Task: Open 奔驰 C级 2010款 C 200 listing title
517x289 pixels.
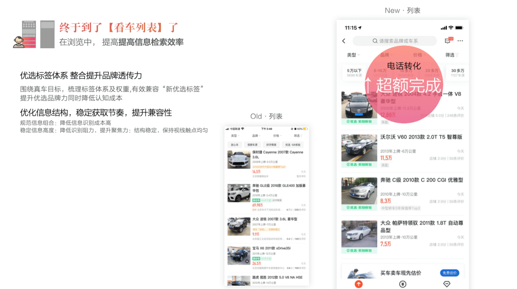Action: 422,180
